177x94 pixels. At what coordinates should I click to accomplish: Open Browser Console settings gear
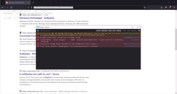[x=139, y=31]
